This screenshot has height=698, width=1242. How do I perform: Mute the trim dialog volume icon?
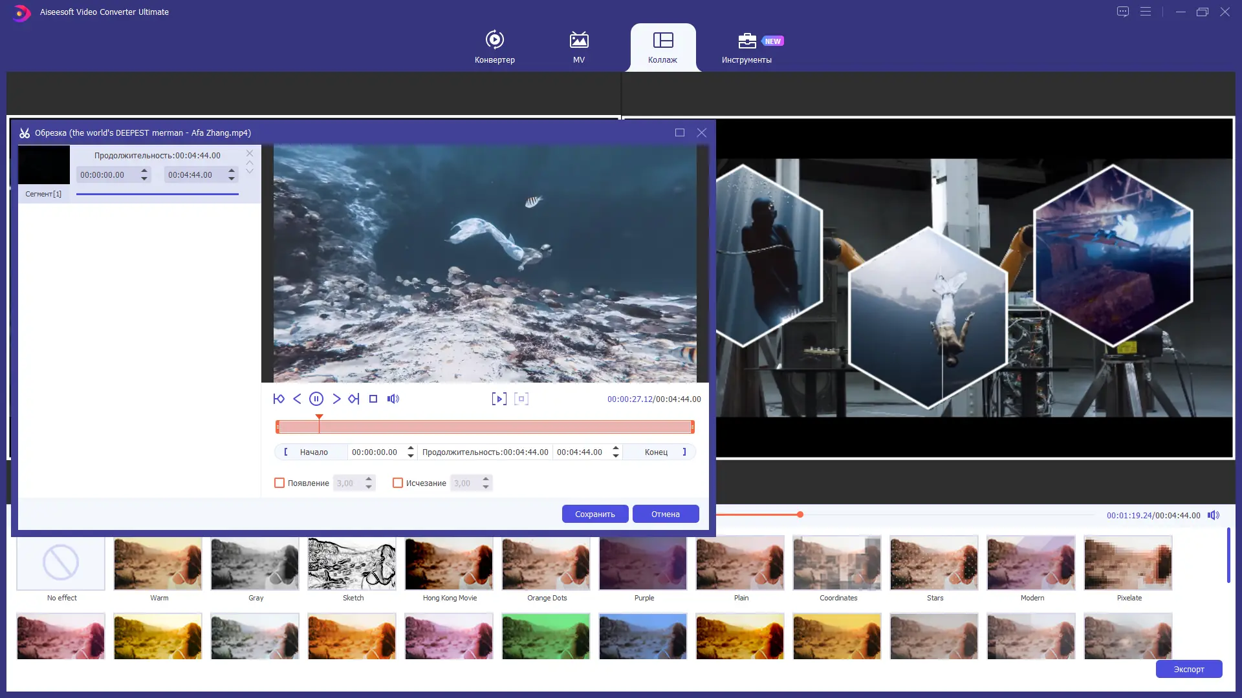[393, 399]
